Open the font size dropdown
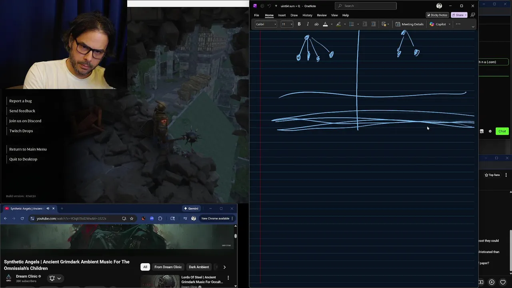512x288 pixels. (287, 24)
